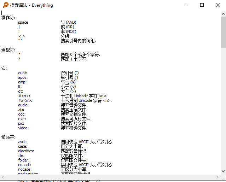Click the horizontal scrollbar right arrow
The height and width of the screenshot is (182, 226).
click(218, 177)
